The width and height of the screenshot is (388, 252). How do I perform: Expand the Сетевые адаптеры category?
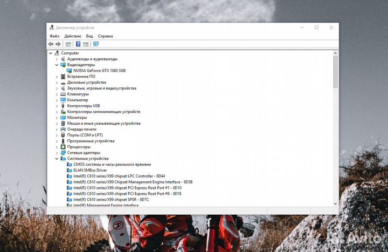[x=57, y=153]
